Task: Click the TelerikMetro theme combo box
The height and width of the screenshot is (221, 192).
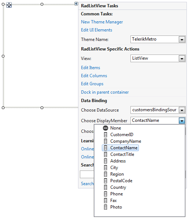Action: click(x=158, y=39)
